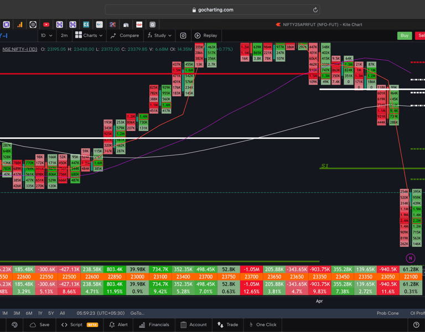The height and width of the screenshot is (332, 425).
Task: Click the 8.66% red percentage cell
Action: 69,292
